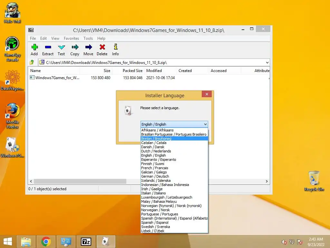Screen dimensions: 330x248
Task: Select Dutch / Nederlands option
Action: click(174, 151)
